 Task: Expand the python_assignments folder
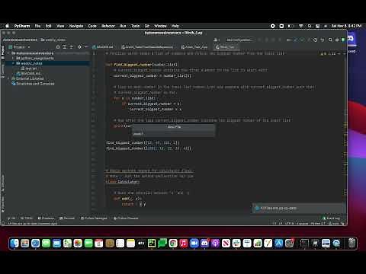(13, 59)
